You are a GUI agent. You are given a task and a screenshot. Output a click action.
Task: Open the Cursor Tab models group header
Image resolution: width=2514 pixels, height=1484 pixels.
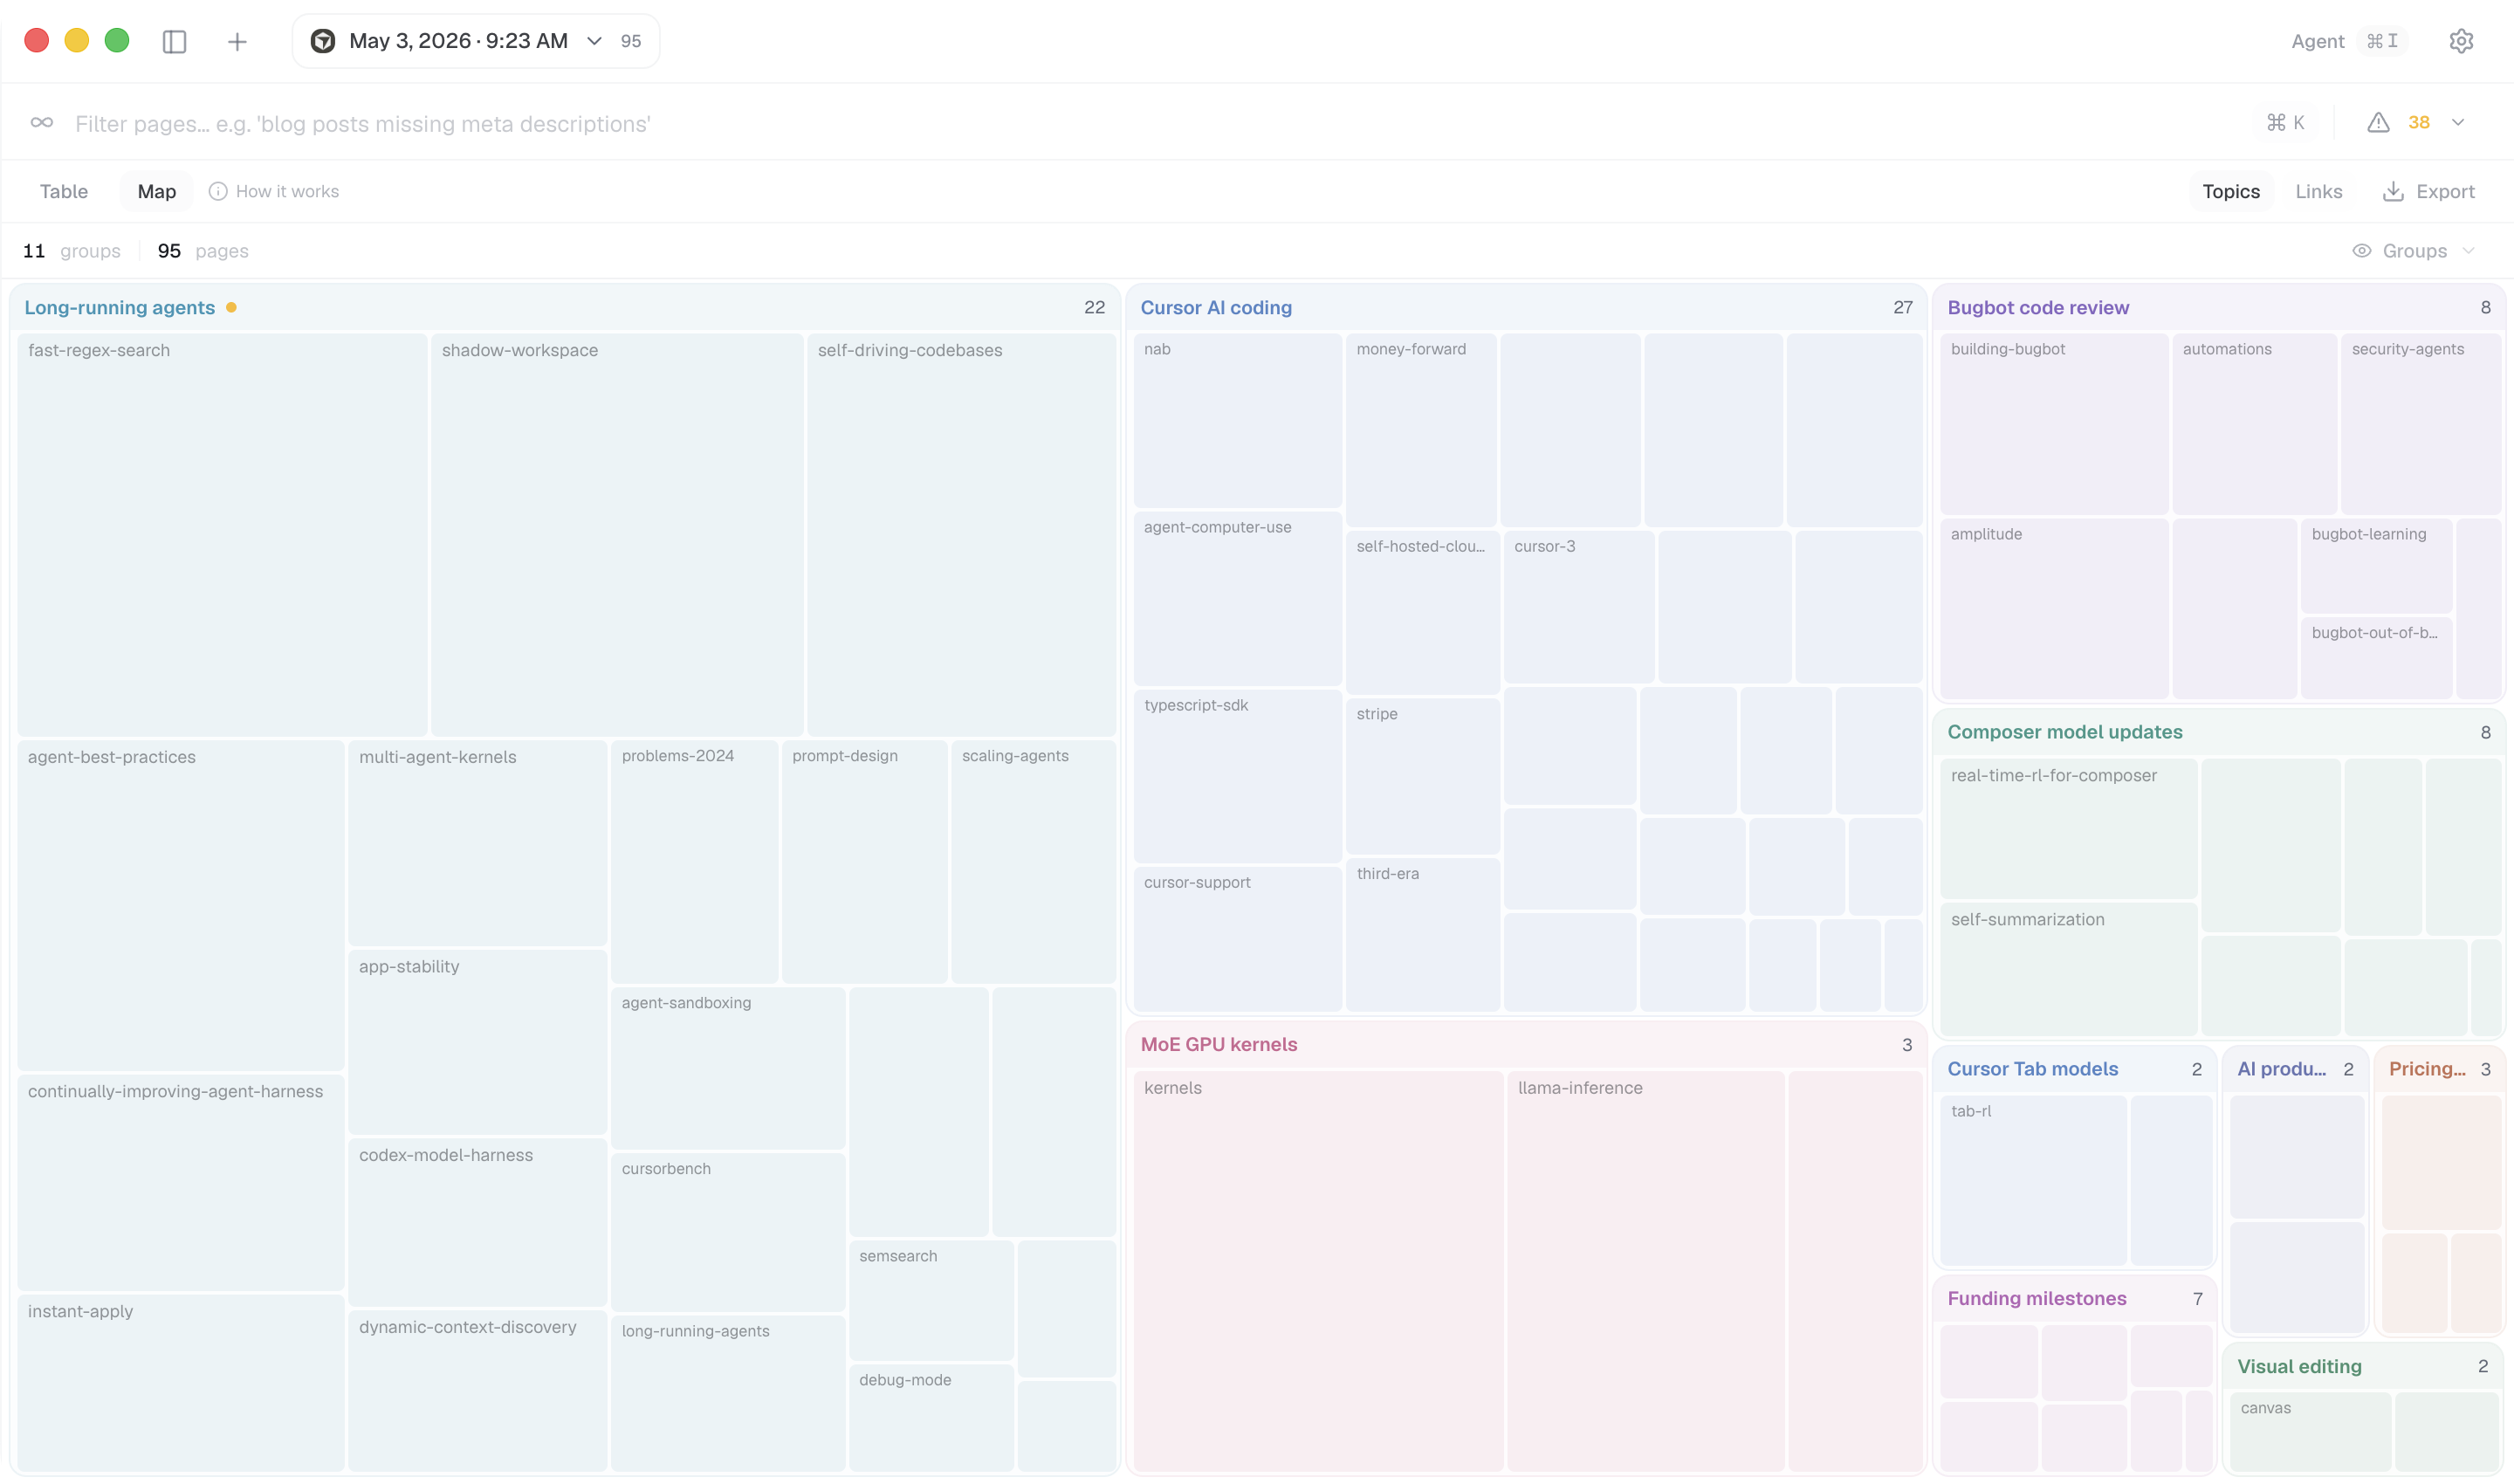2074,1069
